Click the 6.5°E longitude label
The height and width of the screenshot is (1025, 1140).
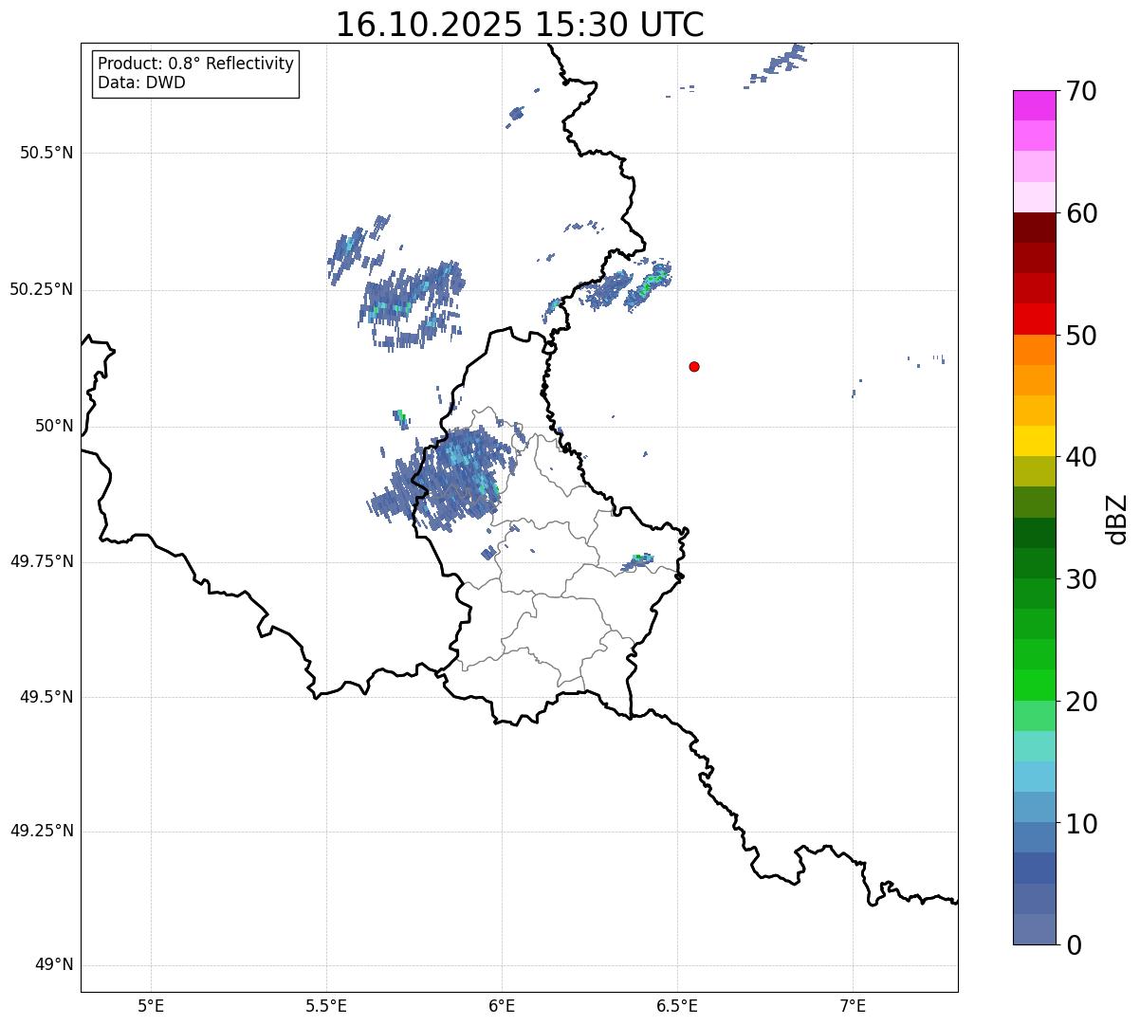click(x=677, y=1006)
